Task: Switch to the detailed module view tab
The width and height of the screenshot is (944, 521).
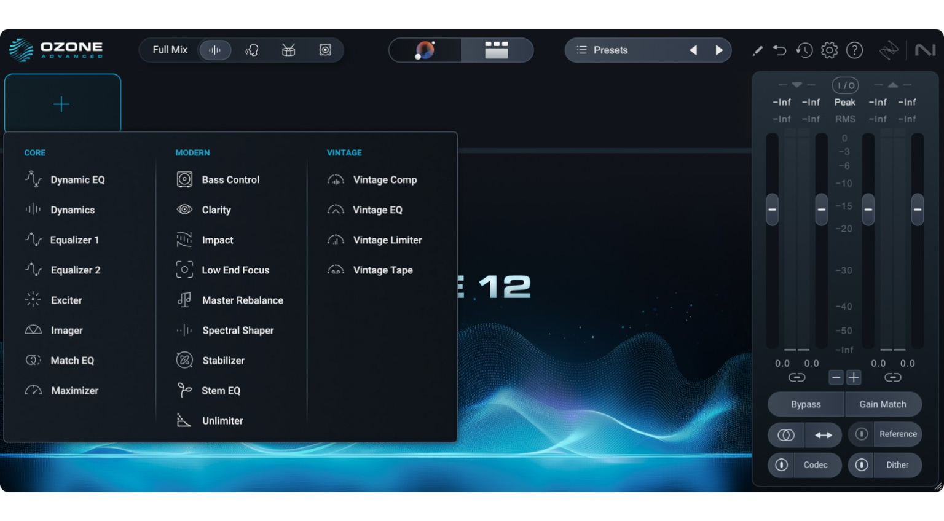Action: coord(497,50)
